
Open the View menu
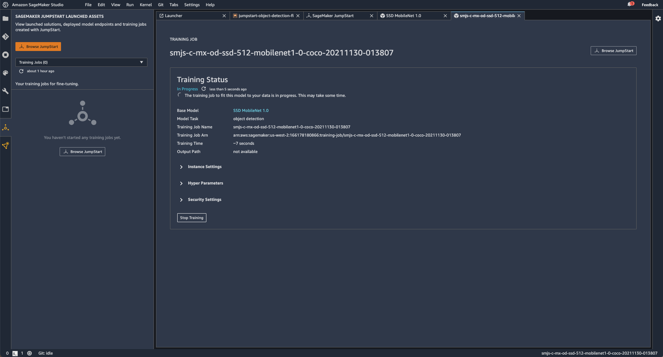click(x=116, y=5)
